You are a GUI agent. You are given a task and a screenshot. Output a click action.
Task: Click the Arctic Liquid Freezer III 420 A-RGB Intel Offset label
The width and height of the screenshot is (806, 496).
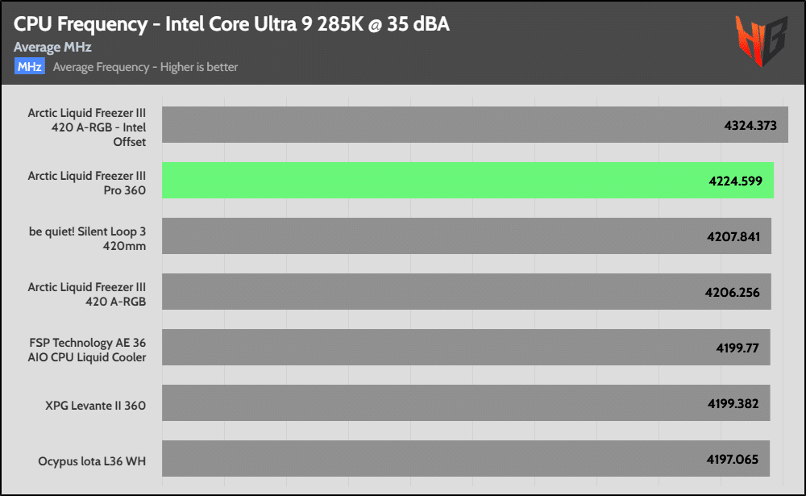coord(87,127)
